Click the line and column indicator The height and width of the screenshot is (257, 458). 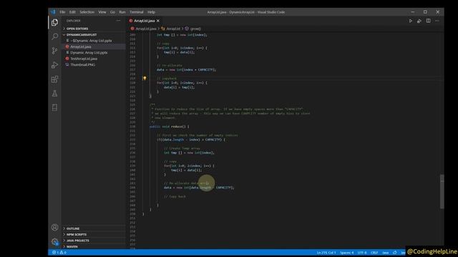point(326,253)
